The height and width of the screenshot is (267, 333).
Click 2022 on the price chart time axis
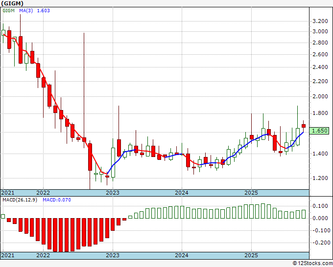click(x=43, y=193)
